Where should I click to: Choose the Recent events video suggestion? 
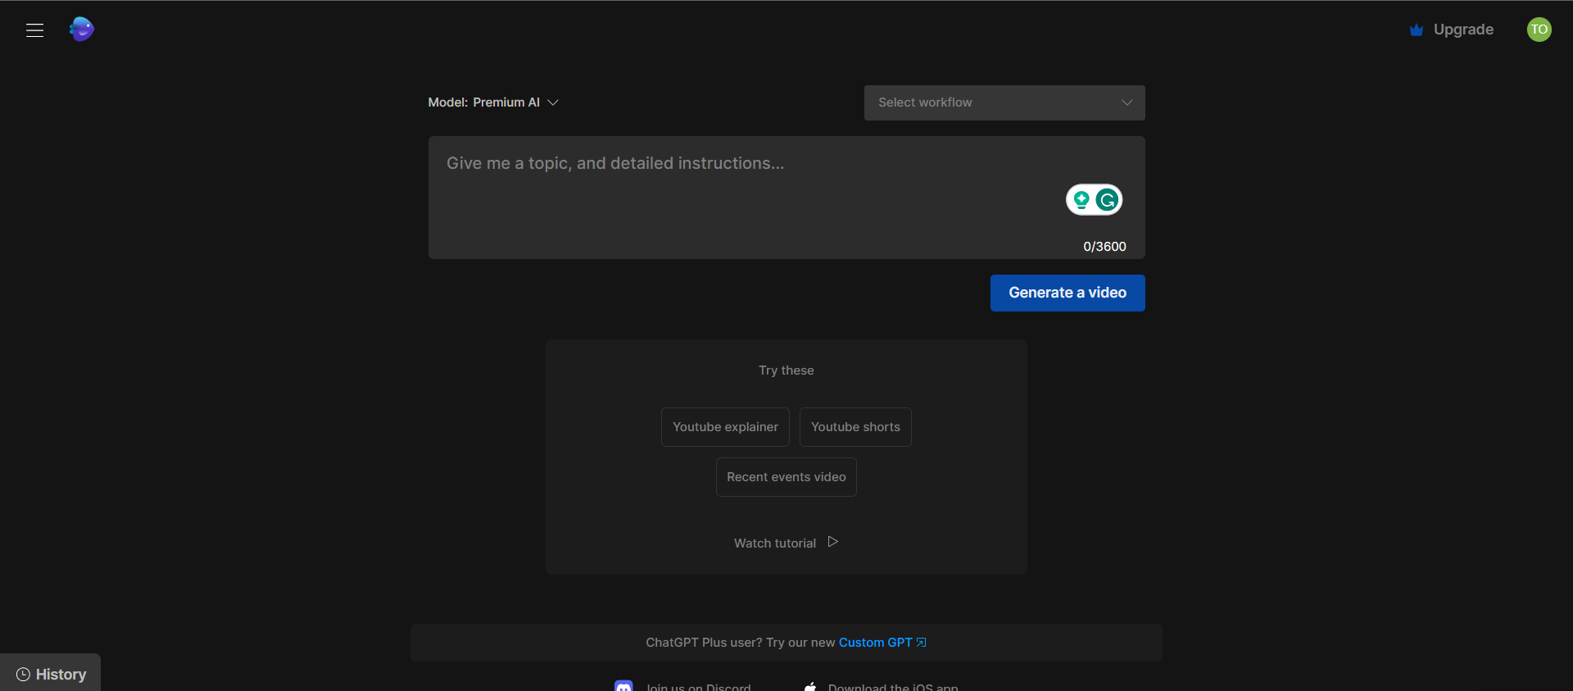point(786,477)
